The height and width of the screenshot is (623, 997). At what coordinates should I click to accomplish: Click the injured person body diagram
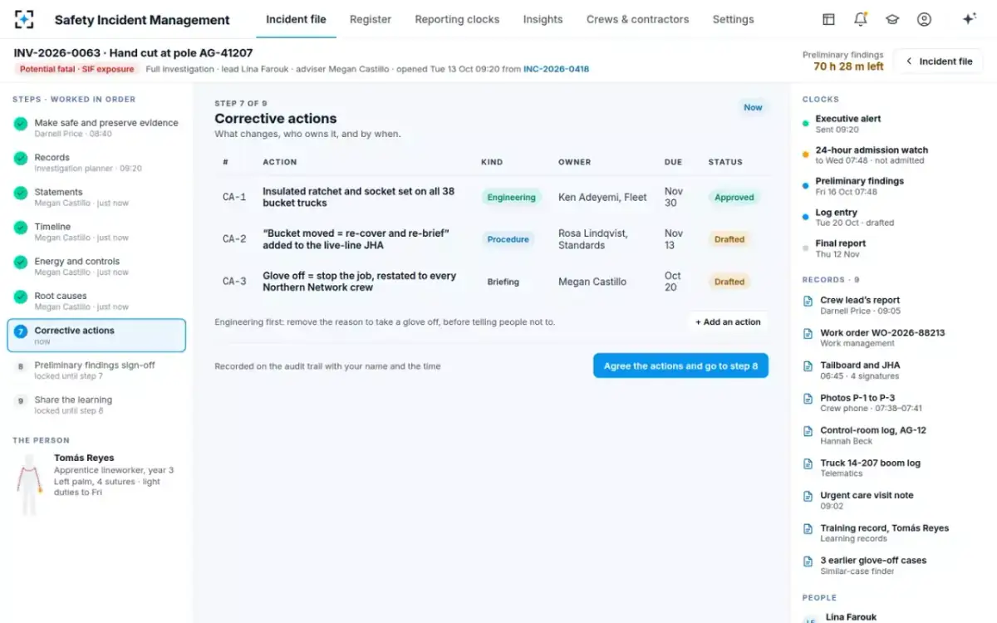(x=31, y=485)
